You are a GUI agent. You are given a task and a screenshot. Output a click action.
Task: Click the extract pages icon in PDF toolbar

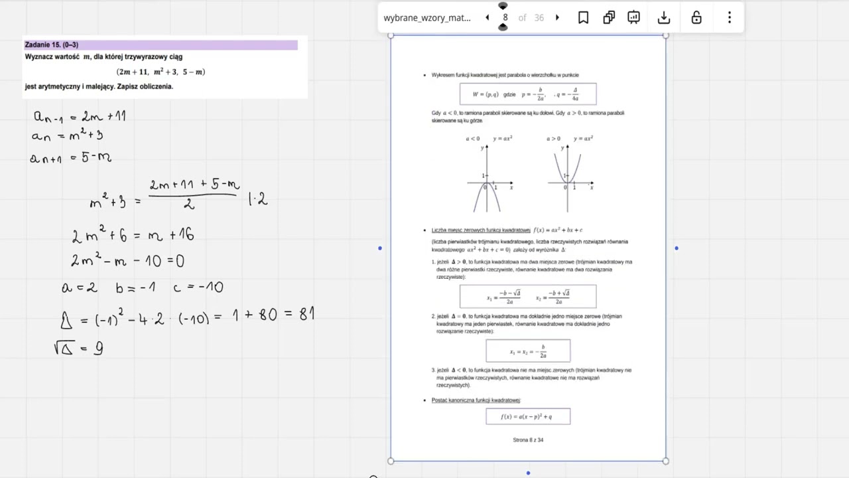pos(609,18)
